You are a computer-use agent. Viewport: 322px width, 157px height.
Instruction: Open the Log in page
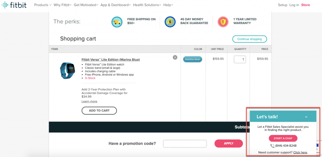(x=294, y=5)
